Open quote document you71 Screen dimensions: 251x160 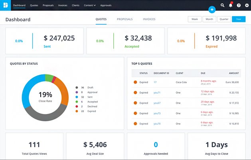click(157, 92)
